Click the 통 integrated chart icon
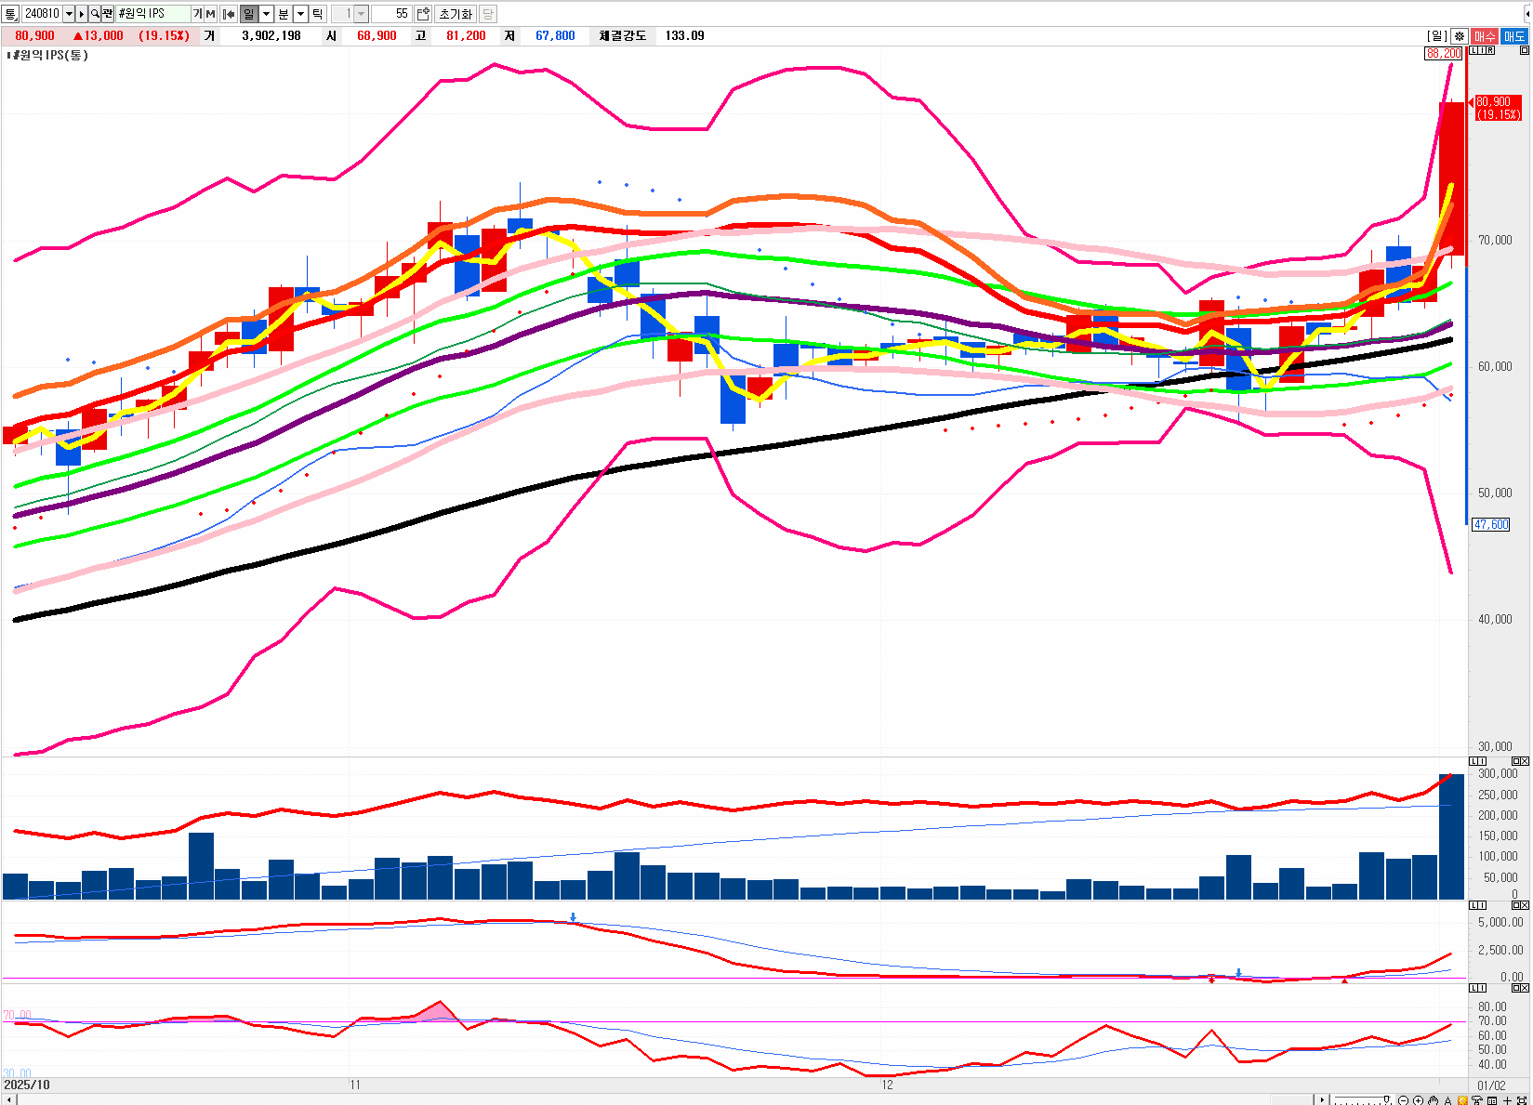1533x1105 pixels. (10, 14)
